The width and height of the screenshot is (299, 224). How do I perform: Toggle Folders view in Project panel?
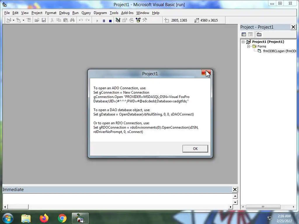coord(259,34)
